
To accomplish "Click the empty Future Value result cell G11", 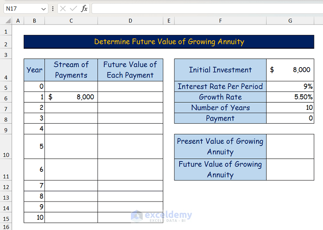I will pyautogui.click(x=290, y=170).
